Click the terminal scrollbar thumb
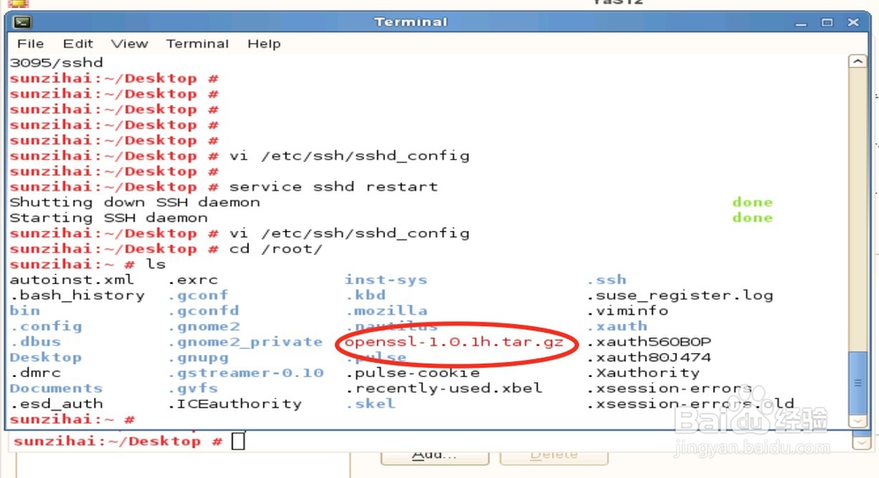Screen dimensions: 879x478 pos(858,382)
